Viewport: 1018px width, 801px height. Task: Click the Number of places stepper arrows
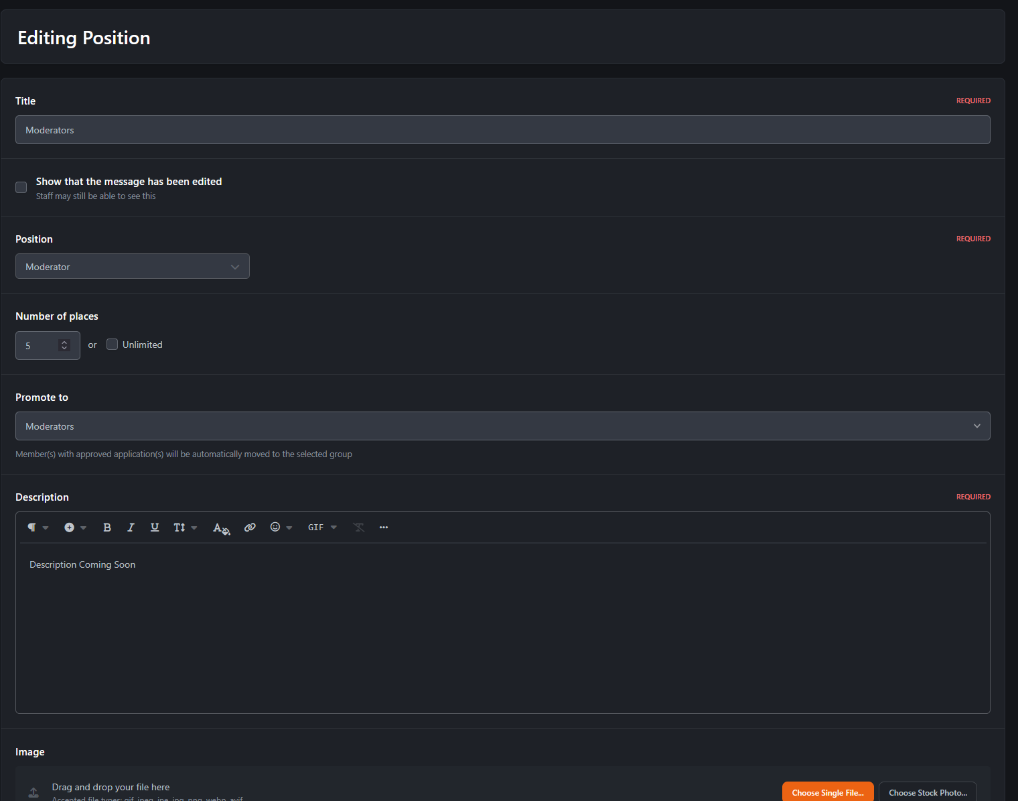point(64,345)
